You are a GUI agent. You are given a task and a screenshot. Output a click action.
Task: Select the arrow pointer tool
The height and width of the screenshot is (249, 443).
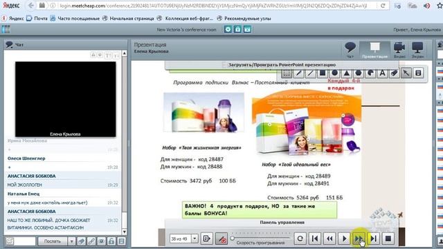406,73
